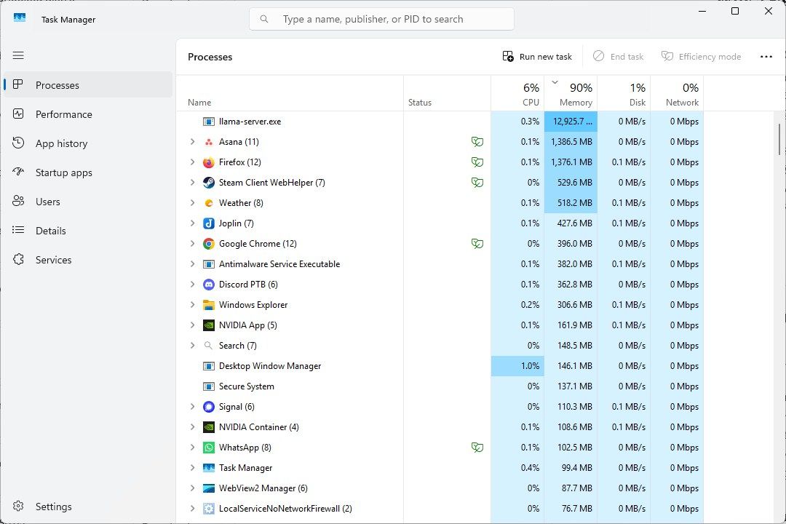Open the Performance page
The width and height of the screenshot is (786, 524).
(88, 114)
